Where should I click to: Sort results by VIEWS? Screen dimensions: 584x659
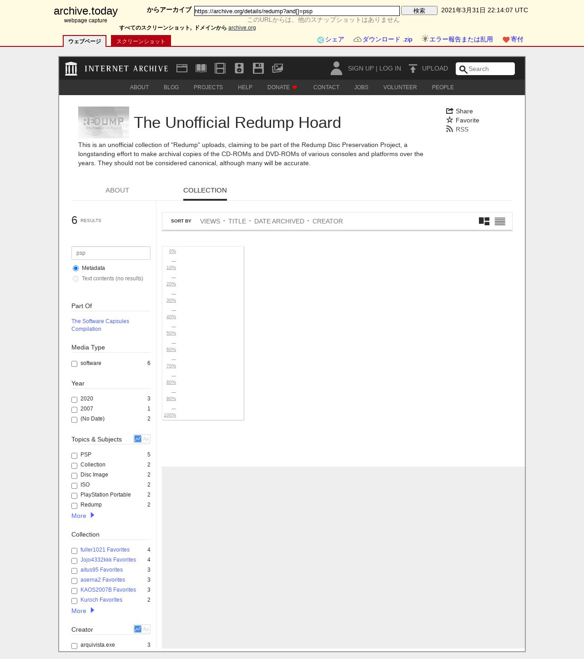(x=210, y=221)
